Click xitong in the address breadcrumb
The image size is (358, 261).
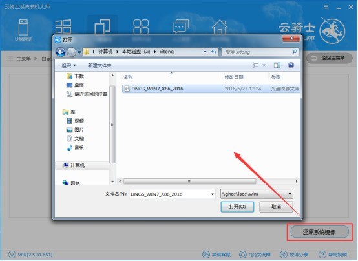[x=167, y=52]
